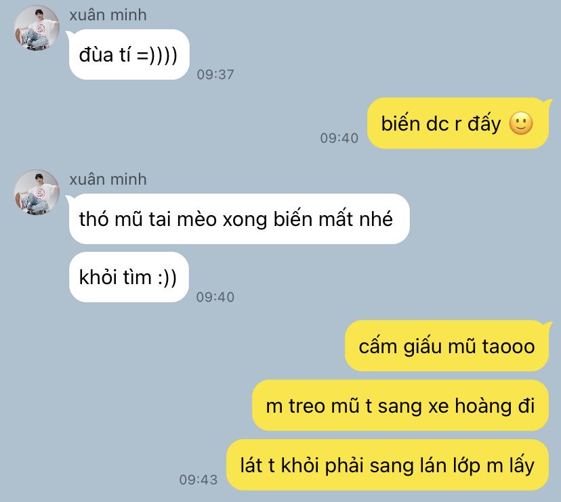Click the 09:43 timestamp

pos(199,480)
